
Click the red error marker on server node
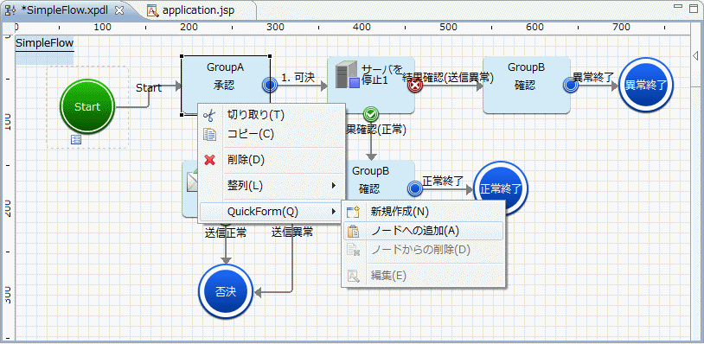click(415, 85)
